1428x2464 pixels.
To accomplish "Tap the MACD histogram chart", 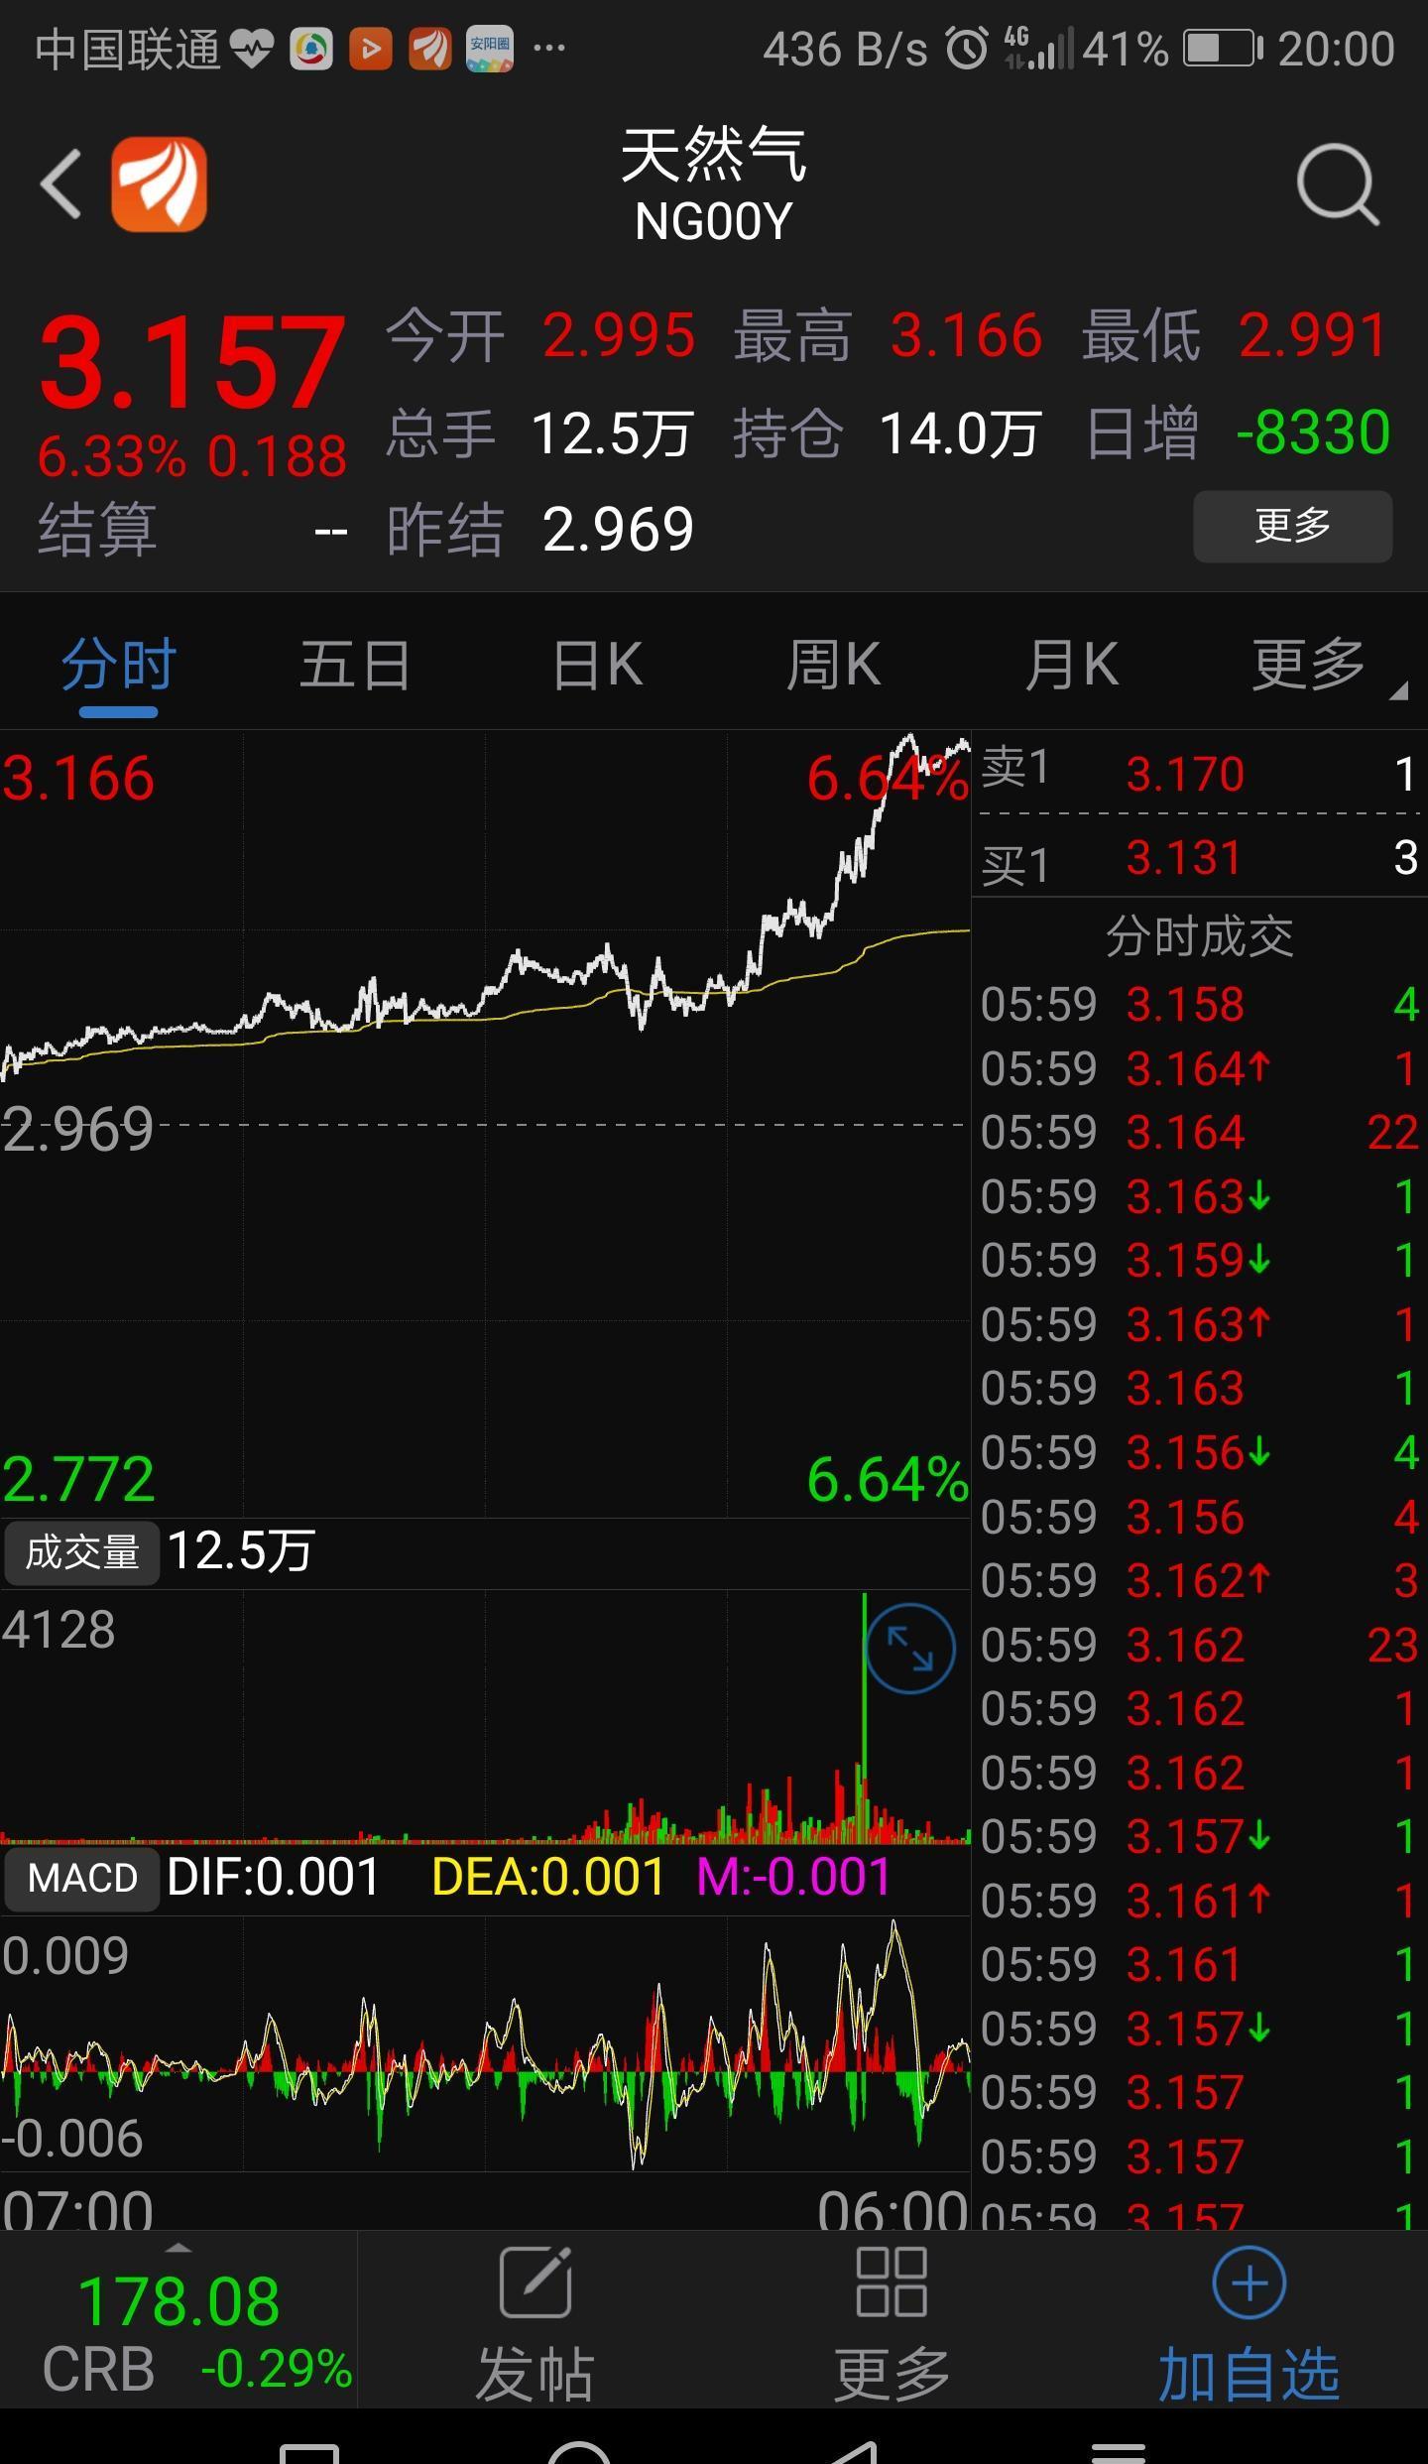I will (485, 2045).
